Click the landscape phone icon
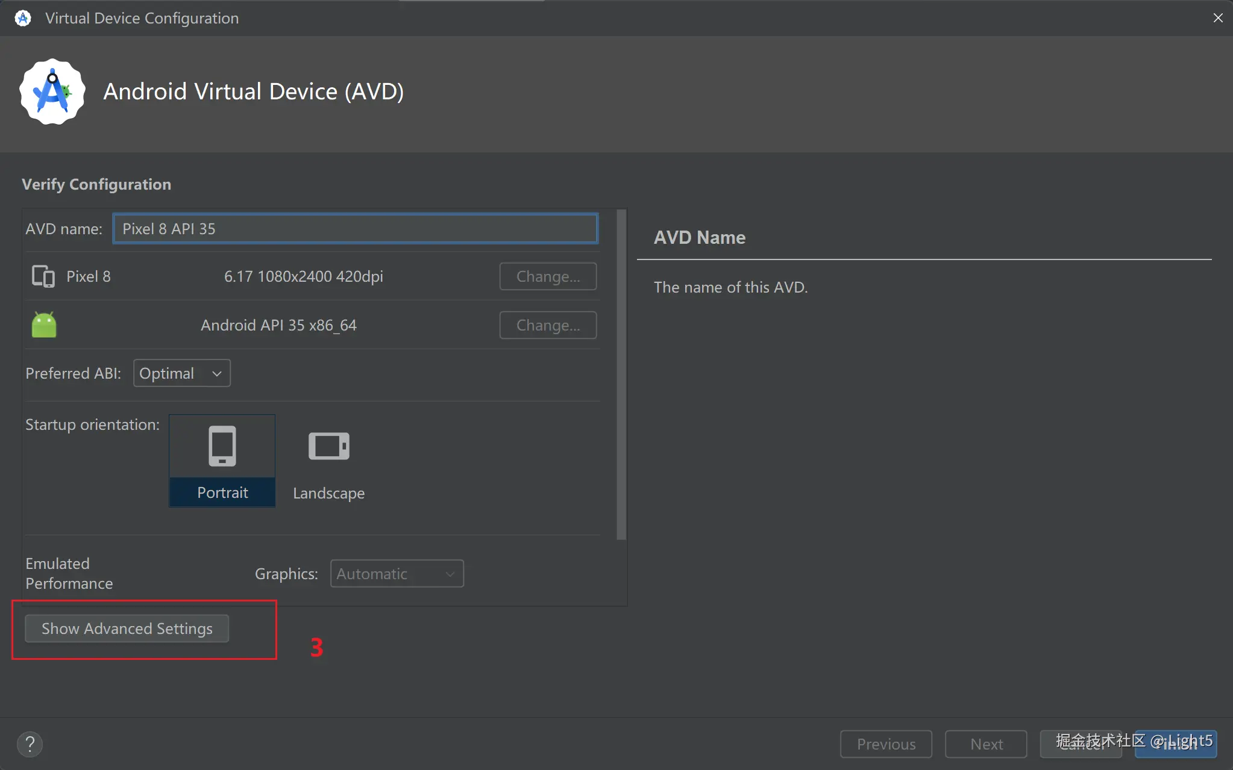The image size is (1233, 770). [328, 446]
